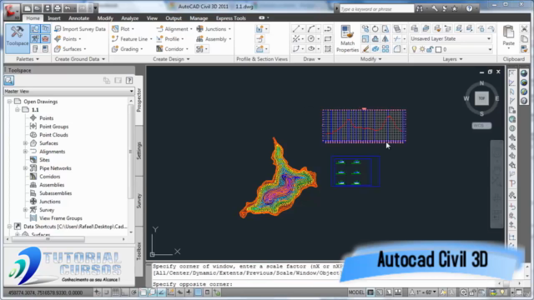Click the Corridor button in Create Design
This screenshot has height=300, width=534.
[172, 49]
